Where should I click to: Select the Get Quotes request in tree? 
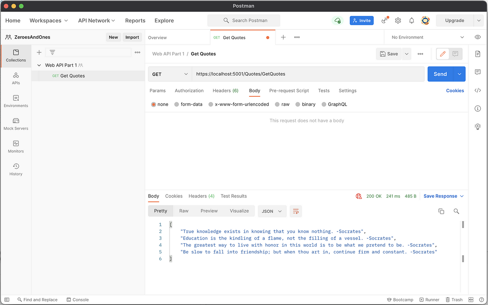(x=88, y=76)
